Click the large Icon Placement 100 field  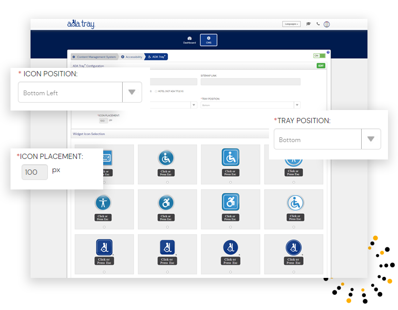click(35, 172)
